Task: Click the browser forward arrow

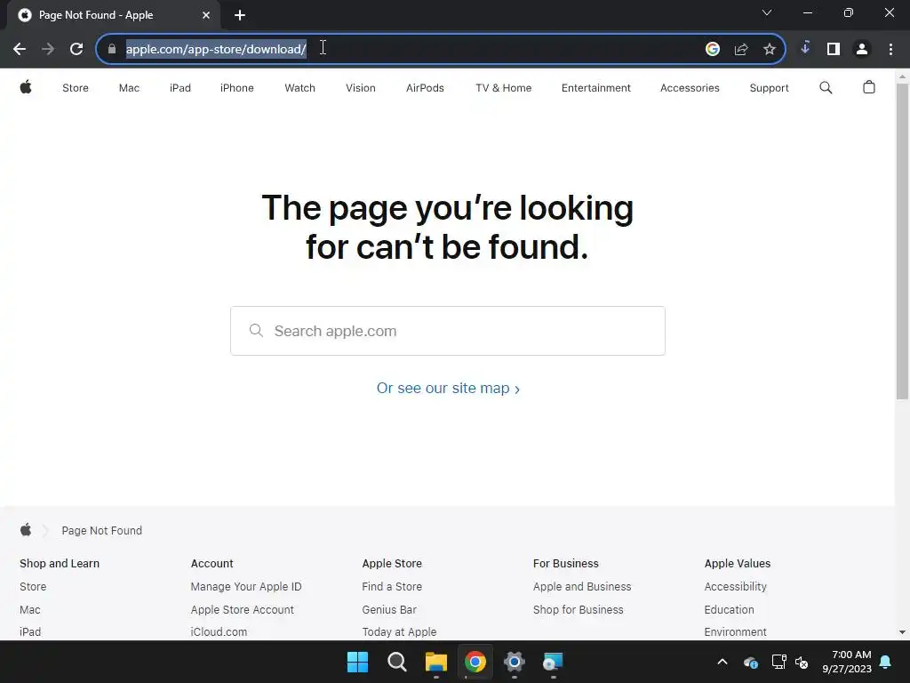Action: [x=48, y=49]
